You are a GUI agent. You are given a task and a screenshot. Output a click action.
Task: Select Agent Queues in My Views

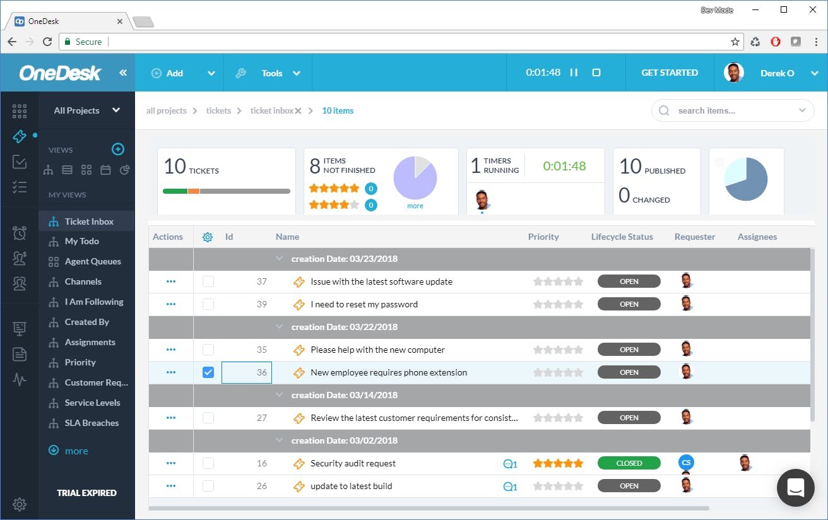(93, 261)
